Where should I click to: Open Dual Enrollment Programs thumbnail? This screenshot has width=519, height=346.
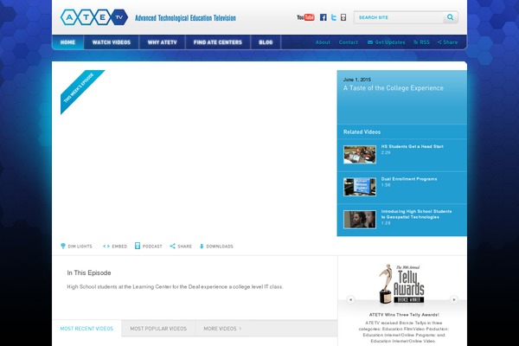[360, 187]
